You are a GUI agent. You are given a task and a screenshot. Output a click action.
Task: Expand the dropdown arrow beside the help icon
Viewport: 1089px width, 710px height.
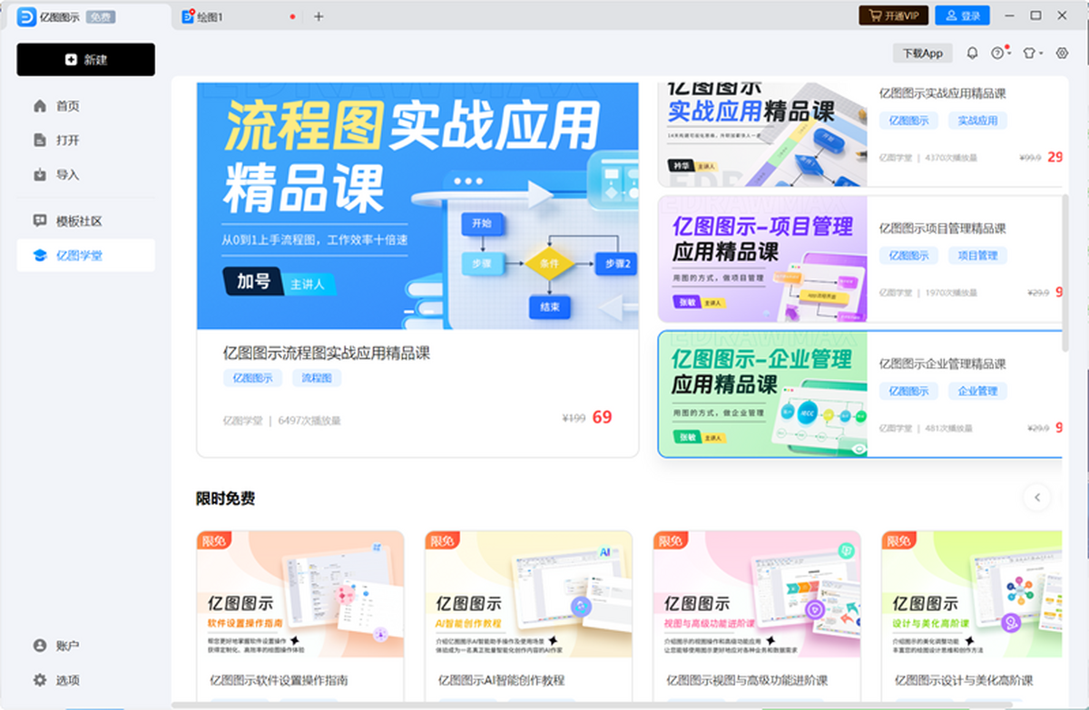(x=1010, y=53)
